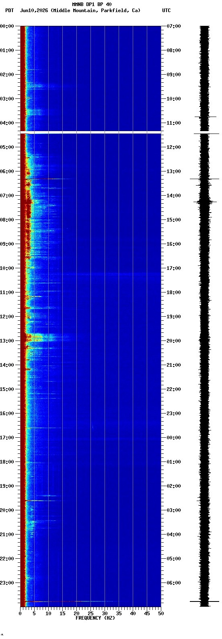Click the "05:00" label on PDT axis
Image resolution: width=222 pixels, height=639 pixels.
(7, 147)
